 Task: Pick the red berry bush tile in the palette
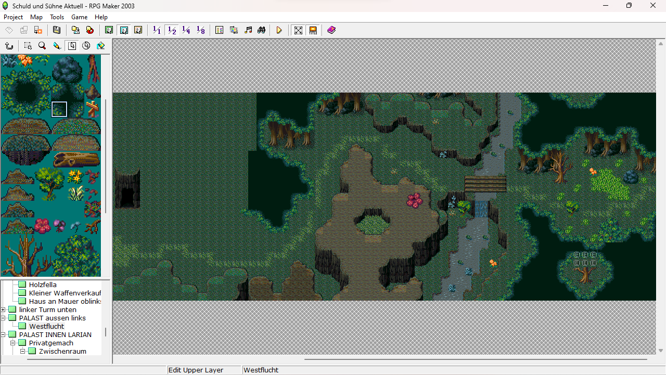(x=43, y=226)
